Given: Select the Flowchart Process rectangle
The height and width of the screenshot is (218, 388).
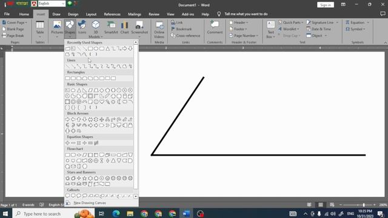Looking at the screenshot, I should 67,155.
